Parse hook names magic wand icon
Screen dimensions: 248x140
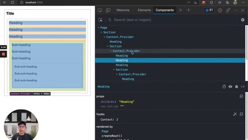tap(235, 114)
